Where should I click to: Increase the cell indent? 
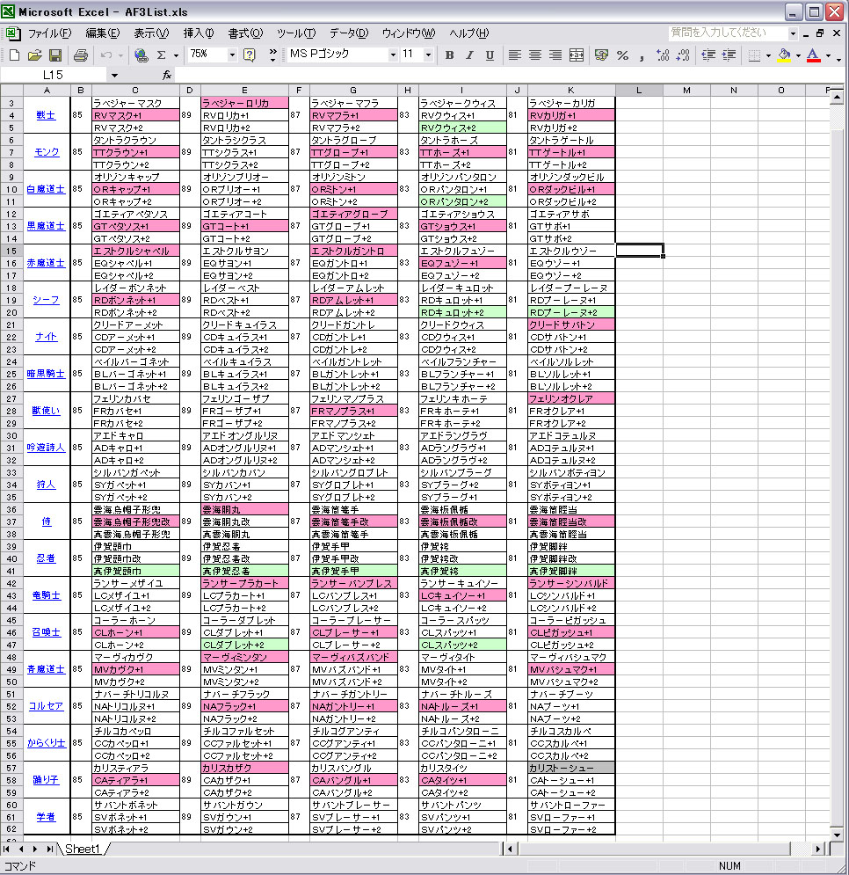pyautogui.click(x=729, y=55)
